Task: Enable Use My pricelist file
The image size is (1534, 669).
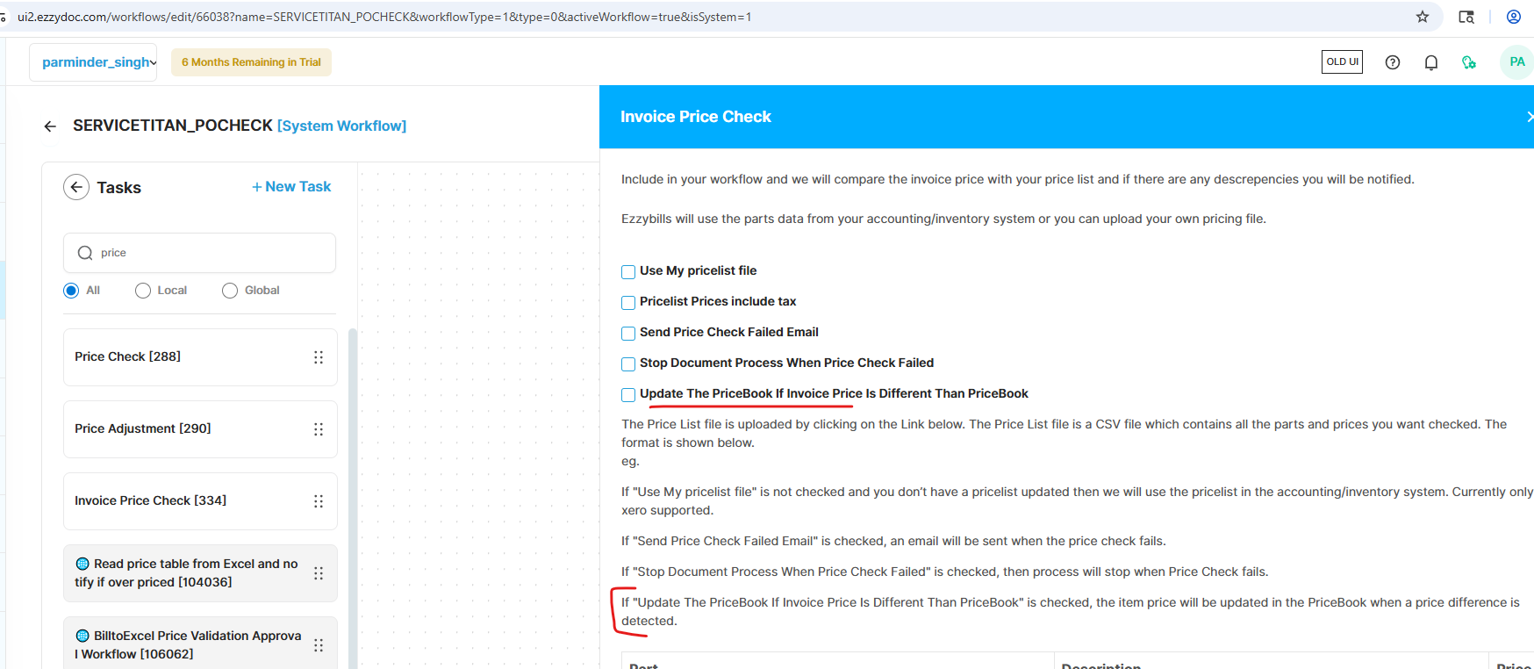Action: [628, 272]
